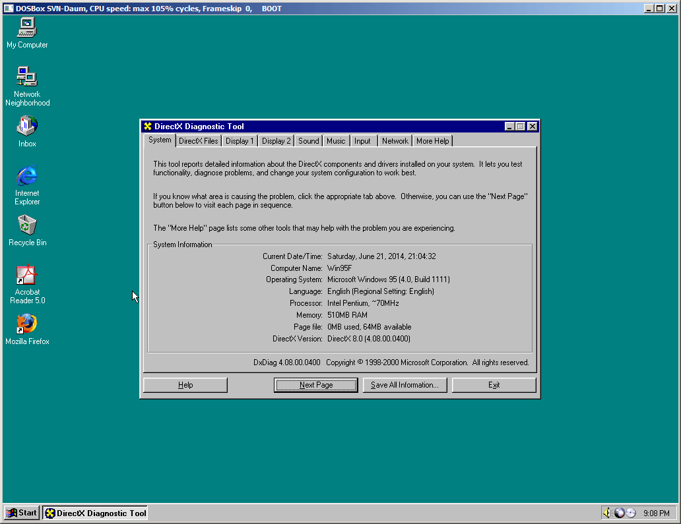Click the date value 'Saturday, June 21, 2014, 21:04:32'
681x524 pixels.
coord(381,256)
